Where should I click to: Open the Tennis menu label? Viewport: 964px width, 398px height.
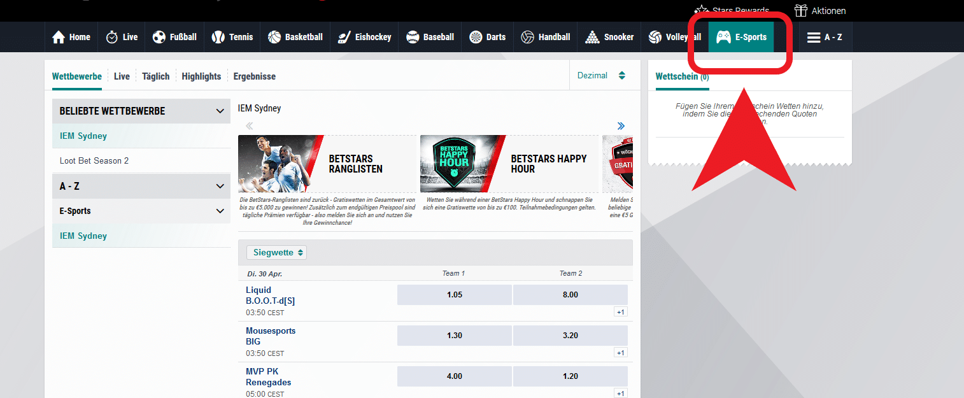(241, 37)
